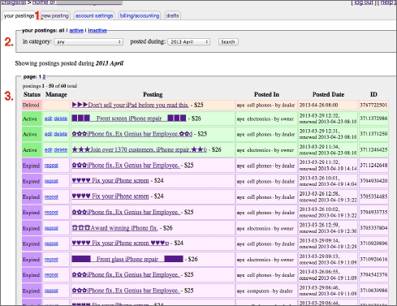Repost the 'Front glass iPhone repair' posting

point(51,260)
